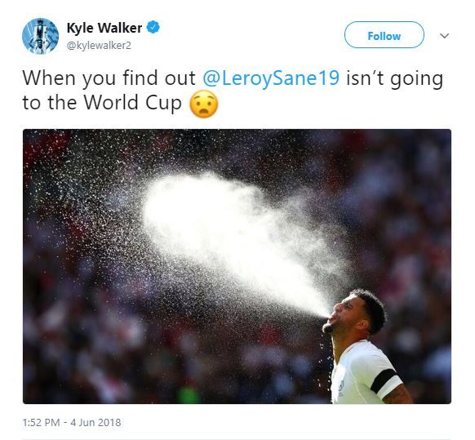Click the Kyle Walker display name
Screen dimensions: 475x440
[104, 28]
